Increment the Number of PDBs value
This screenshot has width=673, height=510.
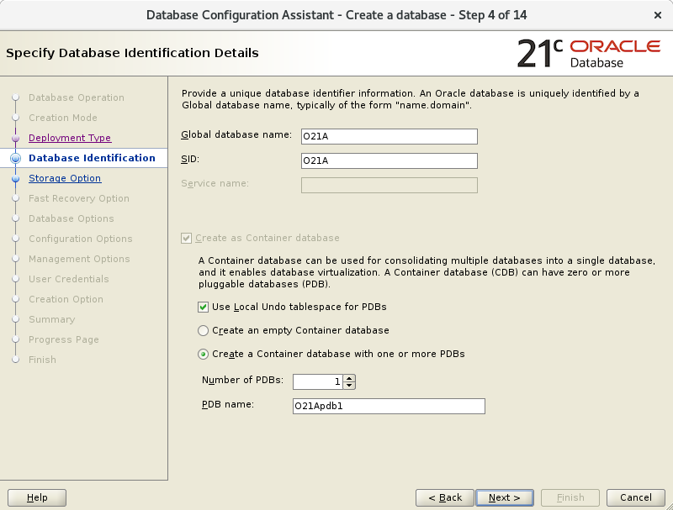(x=349, y=377)
